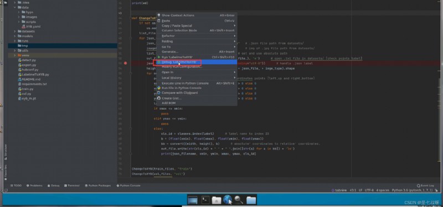This screenshot has width=443, height=207.
Task: Open the Event Log icon
Action: [x=418, y=185]
